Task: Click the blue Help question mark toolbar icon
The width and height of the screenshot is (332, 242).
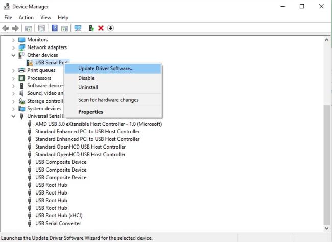Action: [55, 28]
